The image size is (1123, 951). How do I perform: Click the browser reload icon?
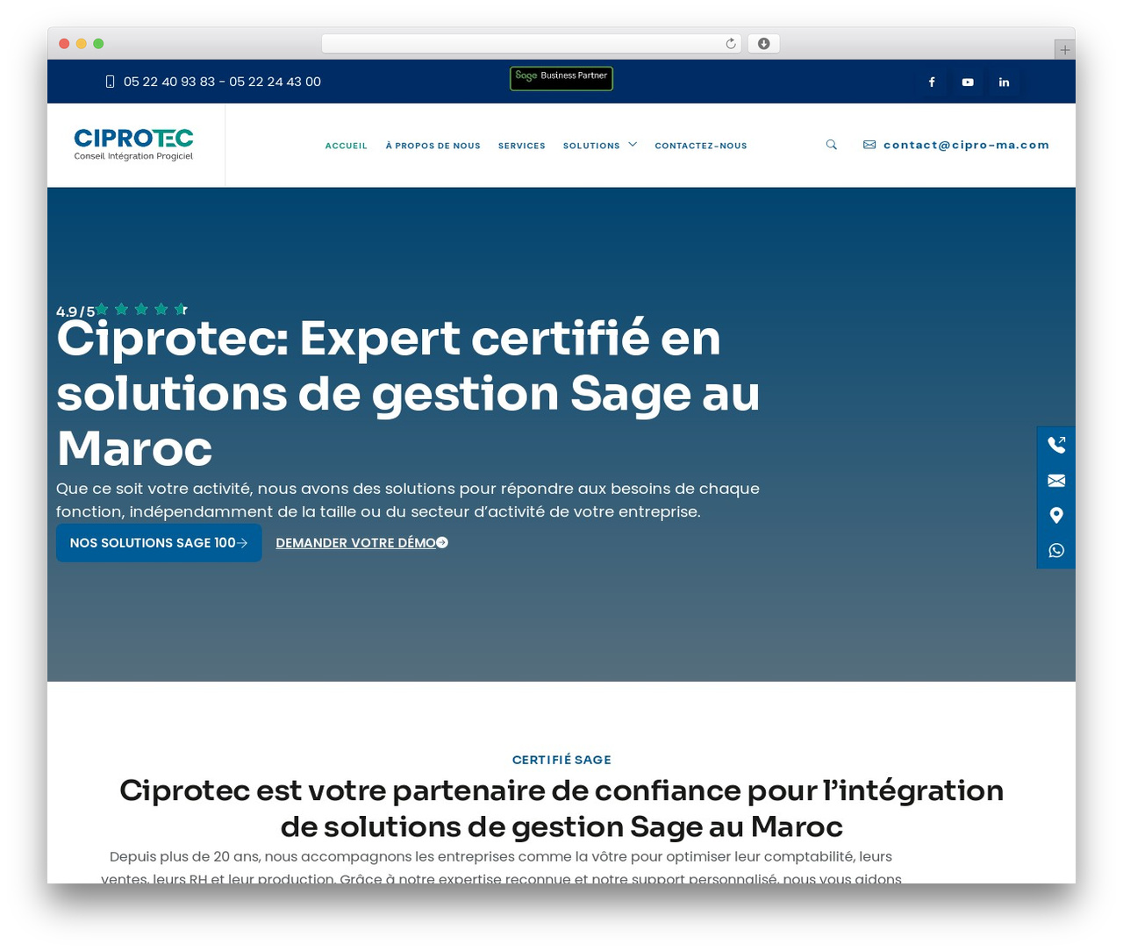coord(730,44)
